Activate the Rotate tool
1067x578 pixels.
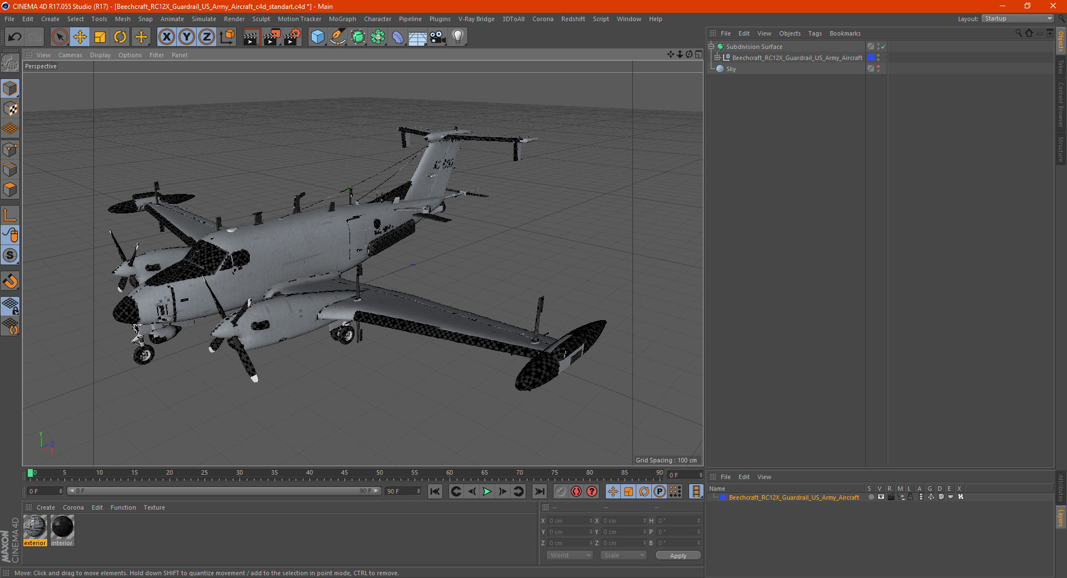point(120,37)
